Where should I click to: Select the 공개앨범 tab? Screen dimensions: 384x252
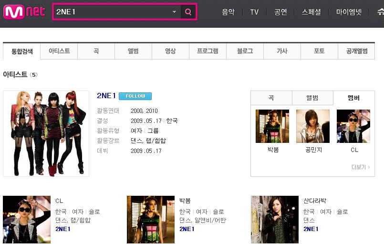point(357,51)
